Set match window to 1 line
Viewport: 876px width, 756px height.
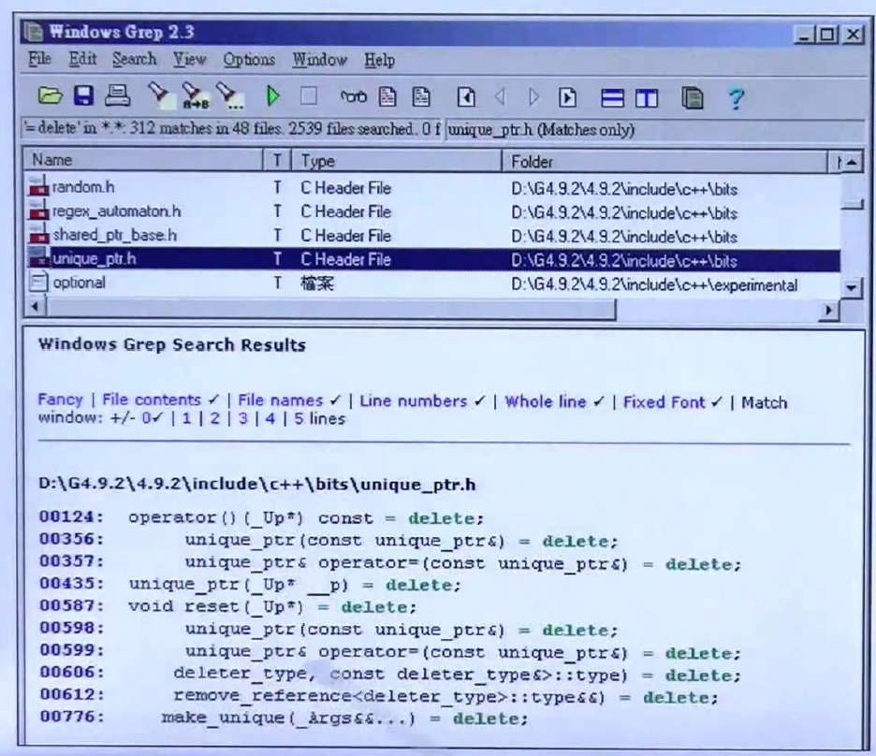coord(186,418)
